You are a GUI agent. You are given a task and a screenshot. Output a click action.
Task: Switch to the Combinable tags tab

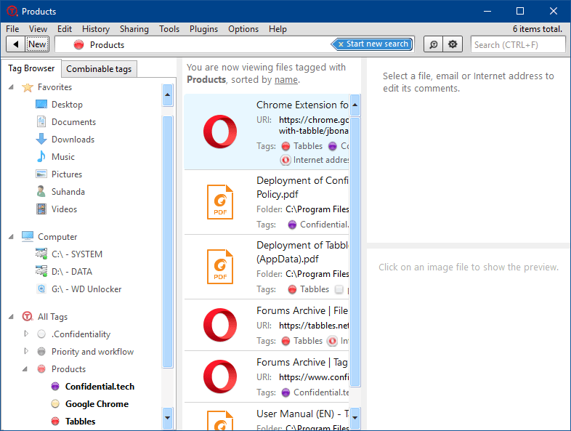click(99, 69)
